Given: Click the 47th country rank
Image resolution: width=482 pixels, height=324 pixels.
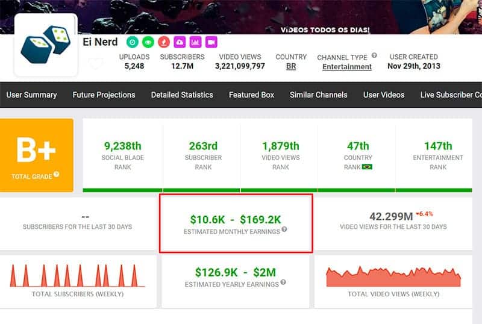Looking at the screenshot, I should [x=358, y=146].
